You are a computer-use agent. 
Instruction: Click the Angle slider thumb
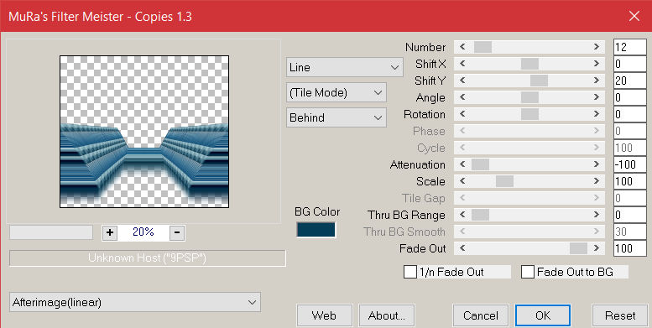point(529,97)
